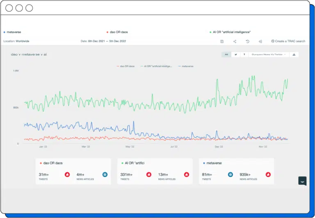Download the chart using the download icon

coord(294,54)
